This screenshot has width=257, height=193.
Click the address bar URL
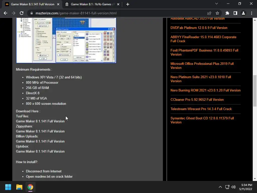[76, 13]
